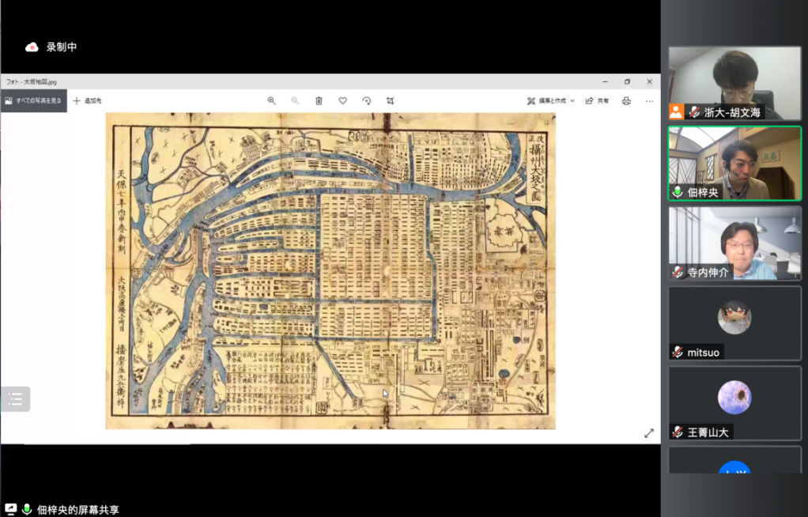Click the old Osaka map image

[x=330, y=270]
